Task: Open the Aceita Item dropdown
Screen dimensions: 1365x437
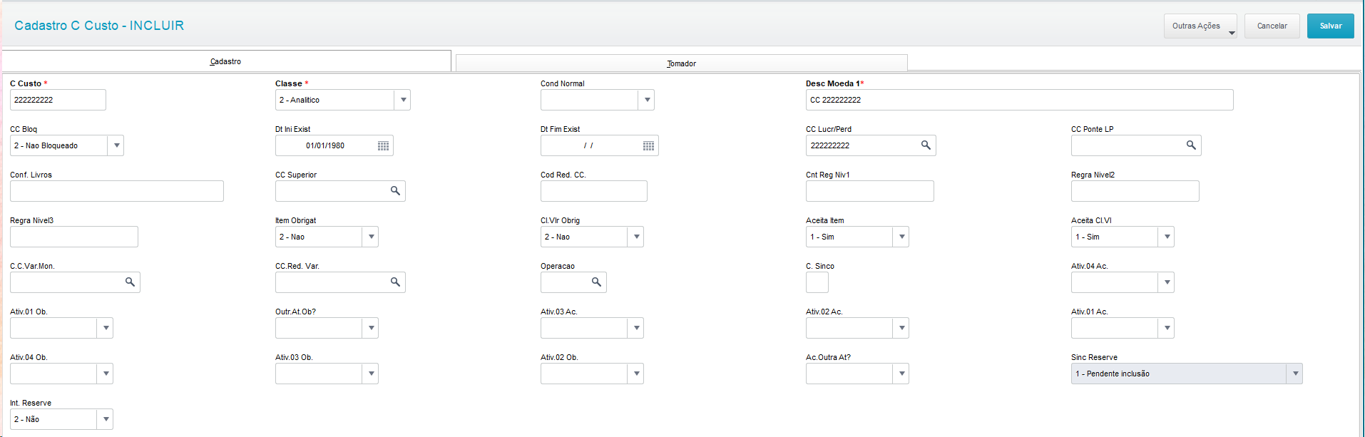Action: [x=901, y=237]
